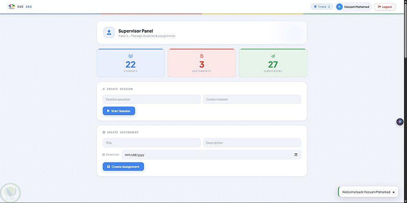Click the Correct answer input field
Image resolution: width=407 pixels, height=203 pixels.
pyautogui.click(x=252, y=99)
